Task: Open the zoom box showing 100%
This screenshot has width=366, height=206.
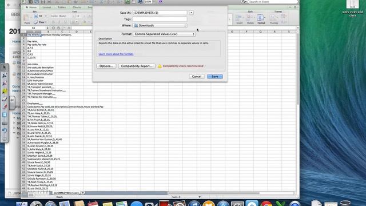Action: (x=148, y=2)
